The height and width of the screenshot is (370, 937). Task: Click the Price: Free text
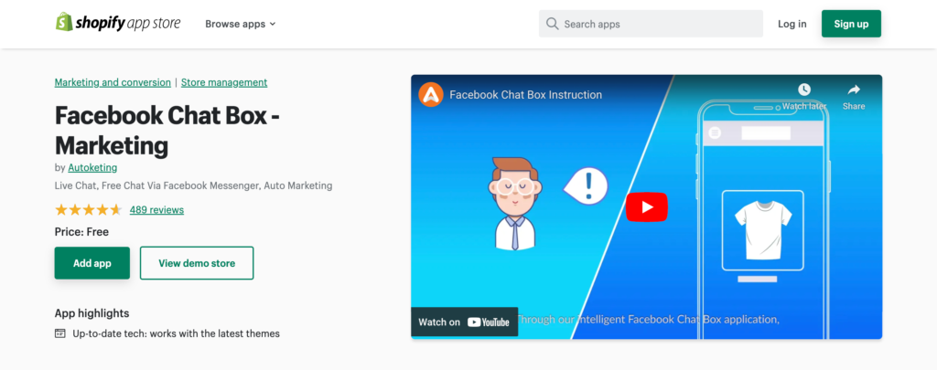(x=81, y=231)
